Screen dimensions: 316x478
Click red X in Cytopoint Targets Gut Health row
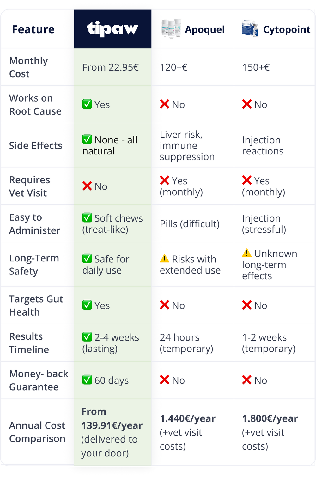pos(246,305)
